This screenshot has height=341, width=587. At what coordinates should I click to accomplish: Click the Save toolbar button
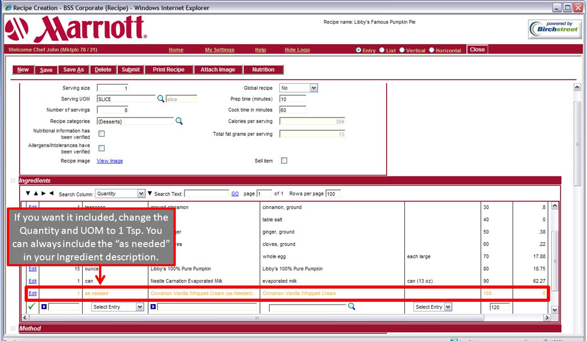(46, 70)
